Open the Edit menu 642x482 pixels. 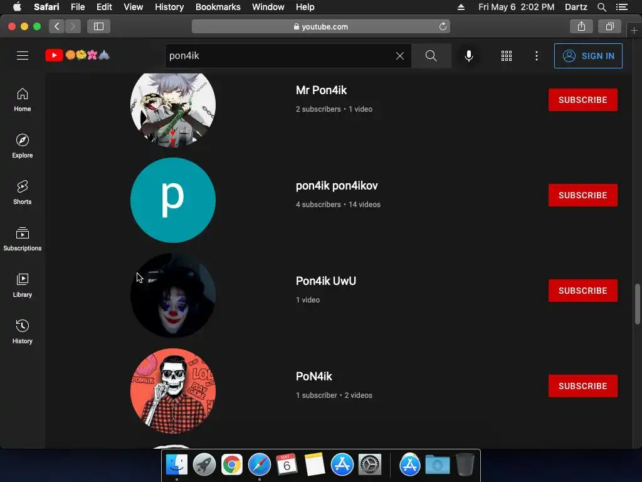(104, 7)
